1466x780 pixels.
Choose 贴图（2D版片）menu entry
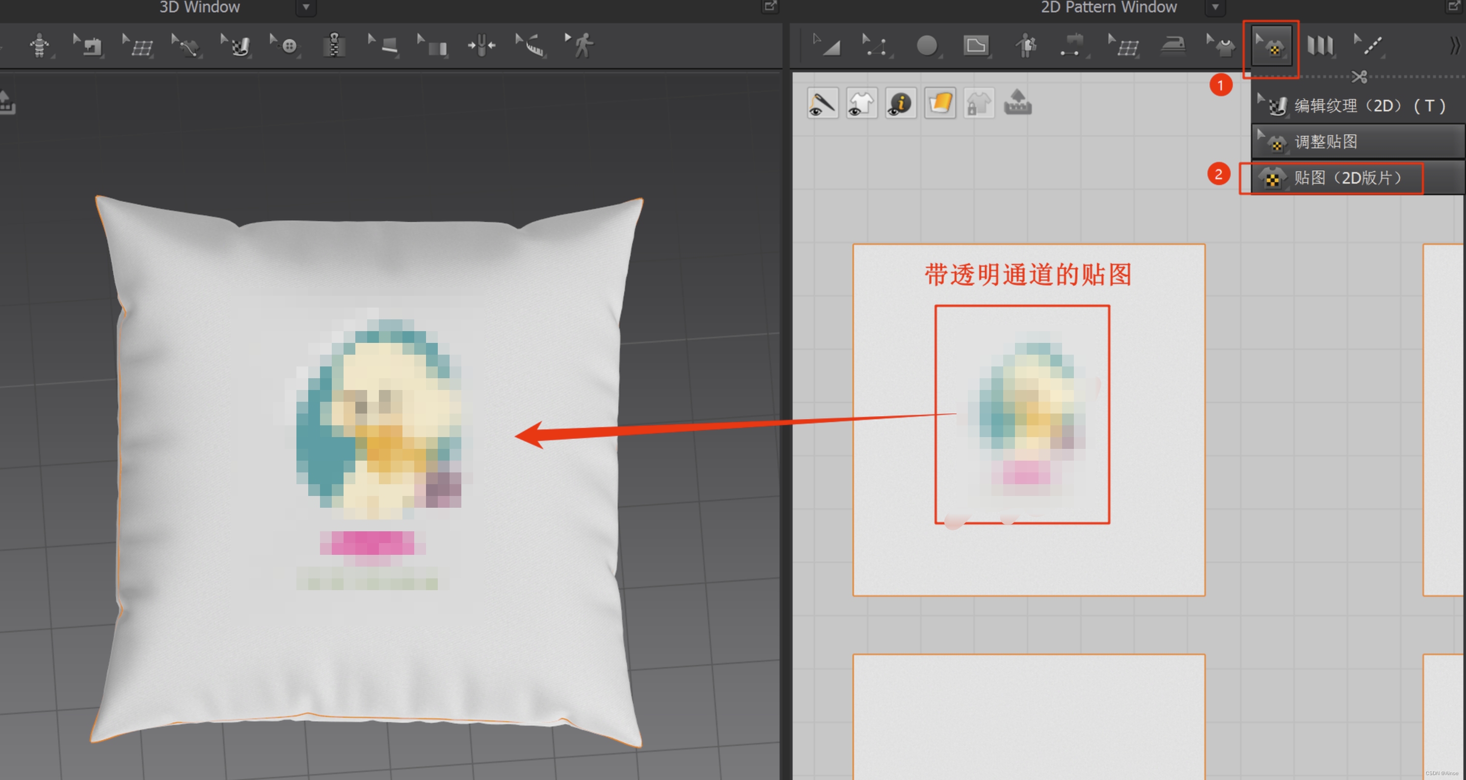tap(1345, 178)
